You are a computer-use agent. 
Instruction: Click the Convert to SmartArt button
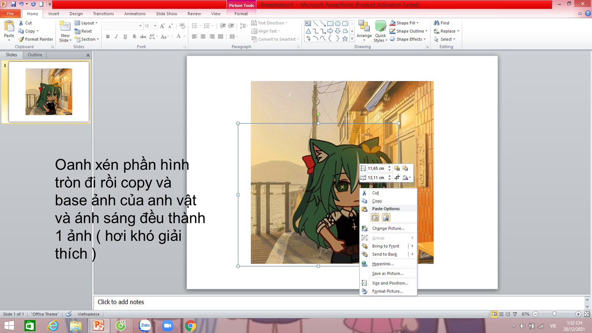coord(275,39)
